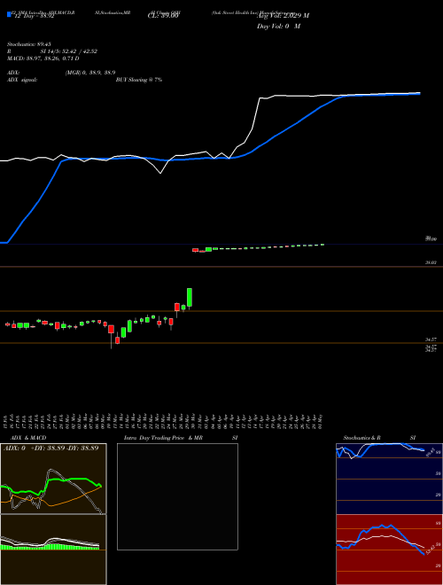Click the 'Stochastics & R' panel title

362,438
